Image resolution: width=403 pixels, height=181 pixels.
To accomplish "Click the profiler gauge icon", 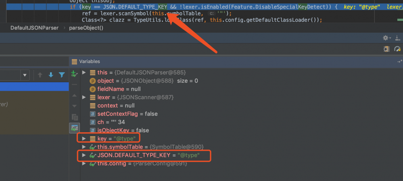I will [x=397, y=49].
